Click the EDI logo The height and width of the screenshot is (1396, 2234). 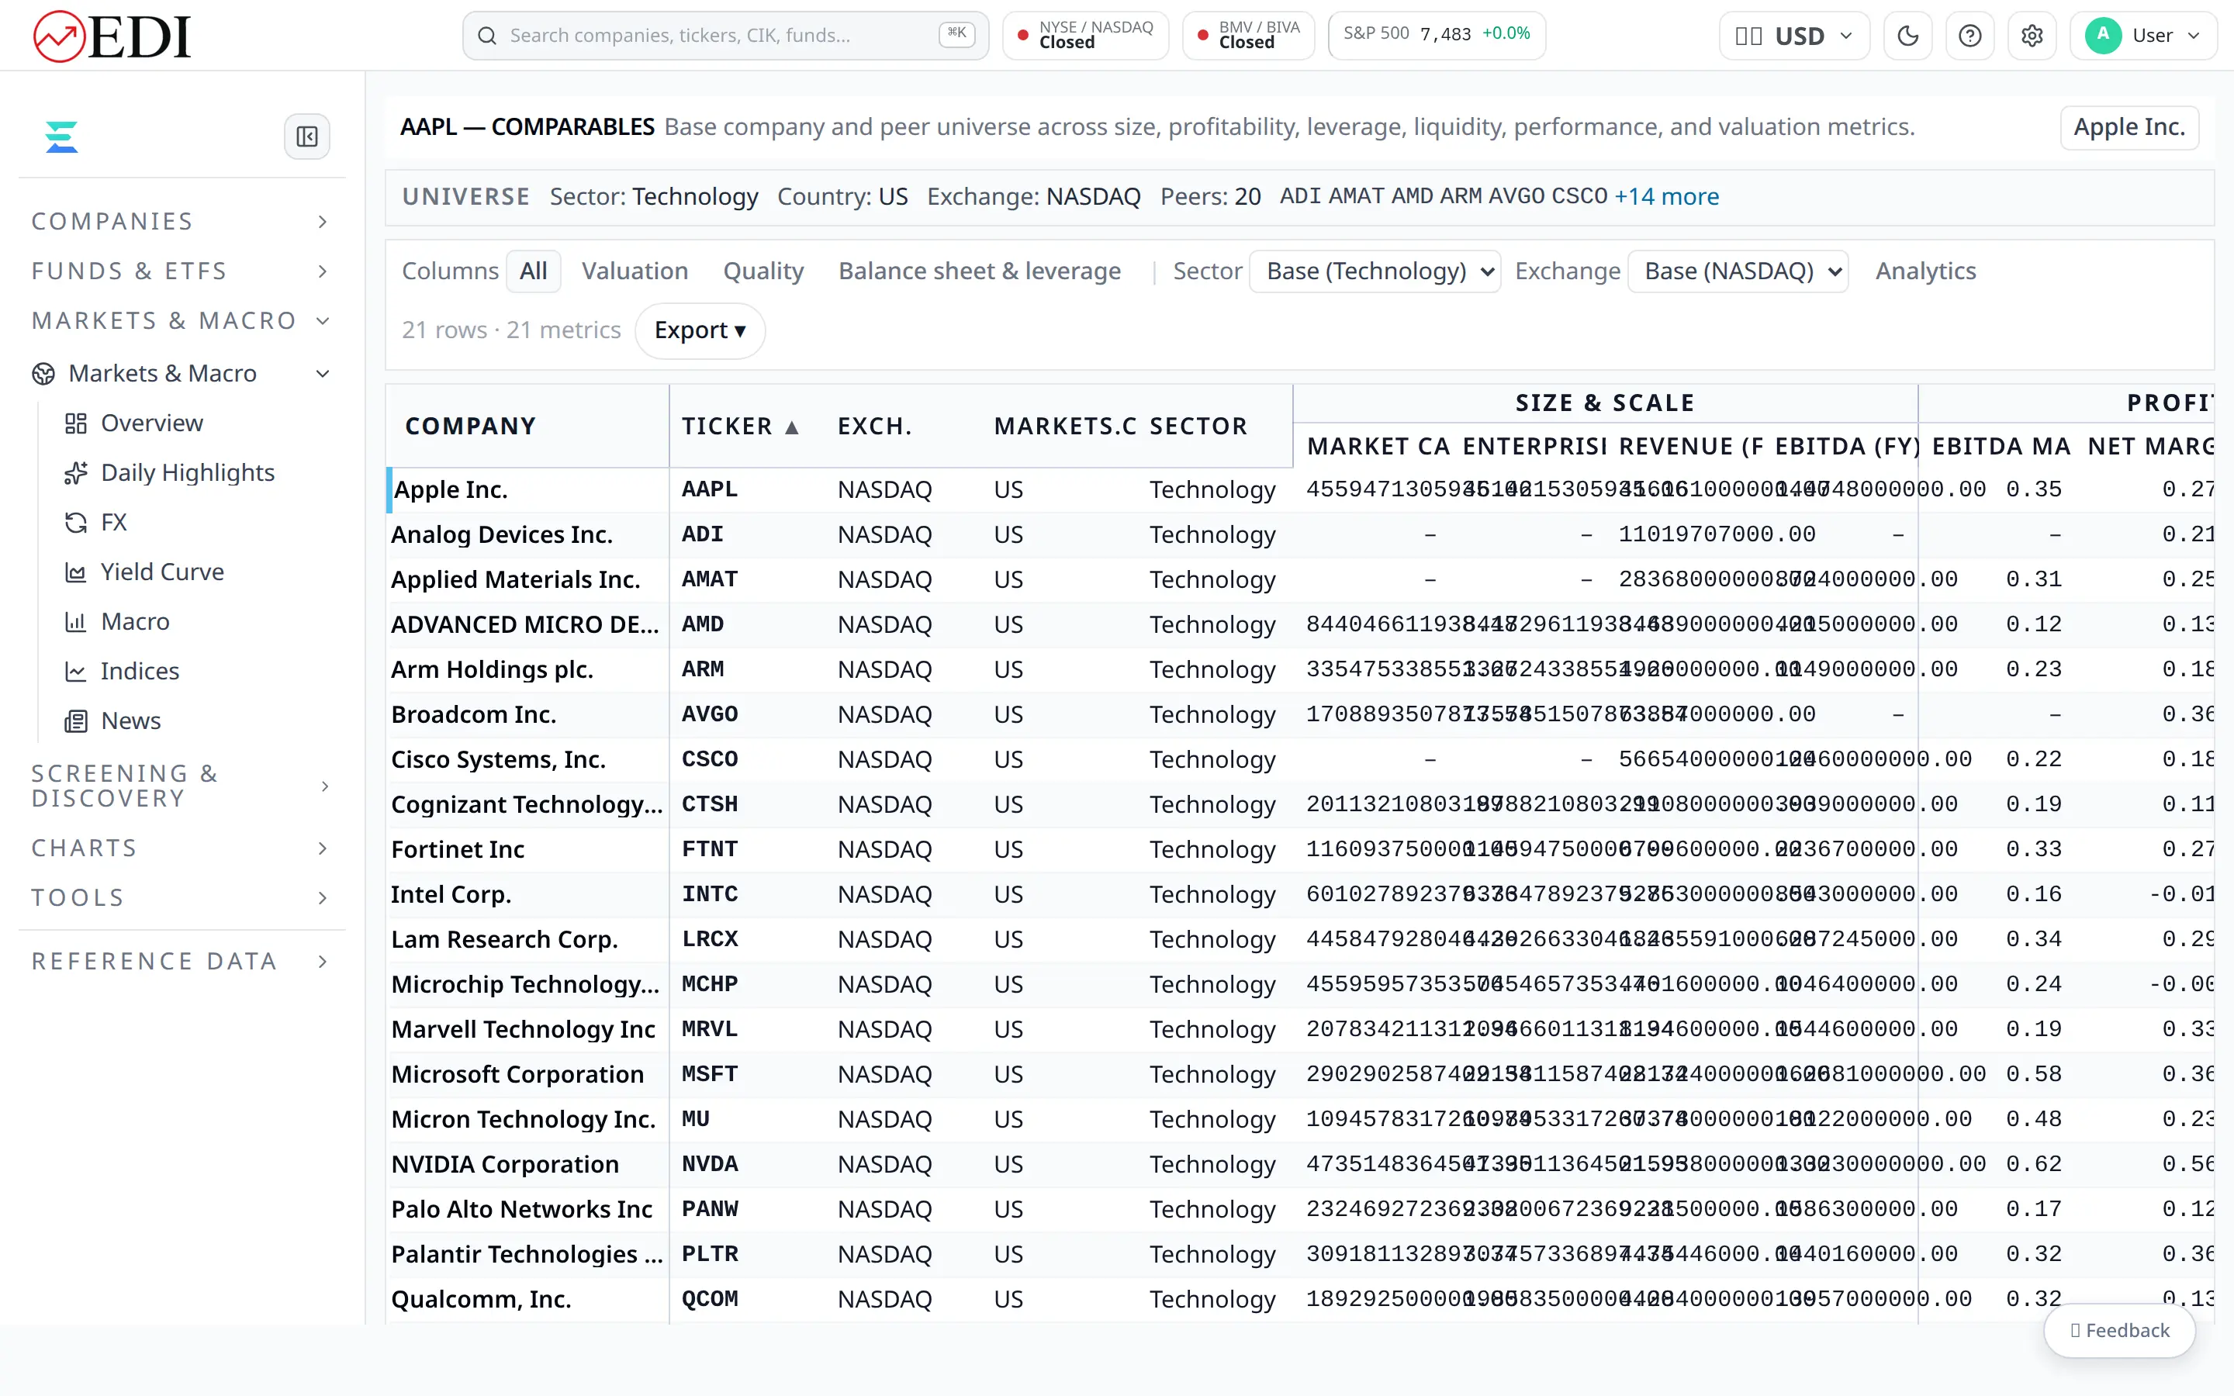coord(111,36)
